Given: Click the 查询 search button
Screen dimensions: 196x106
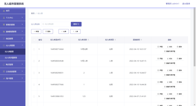Looking at the screenshot, I should [76, 24].
